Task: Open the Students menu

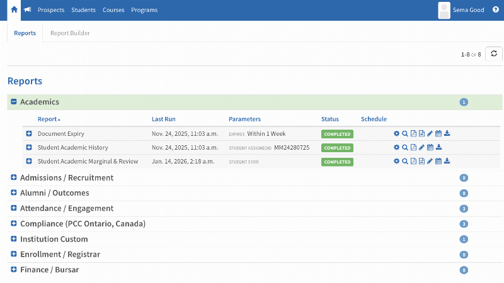Action: click(x=83, y=10)
